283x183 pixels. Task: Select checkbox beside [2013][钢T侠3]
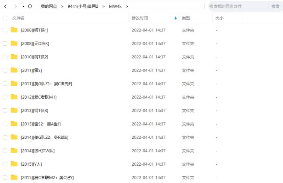coord(5,110)
